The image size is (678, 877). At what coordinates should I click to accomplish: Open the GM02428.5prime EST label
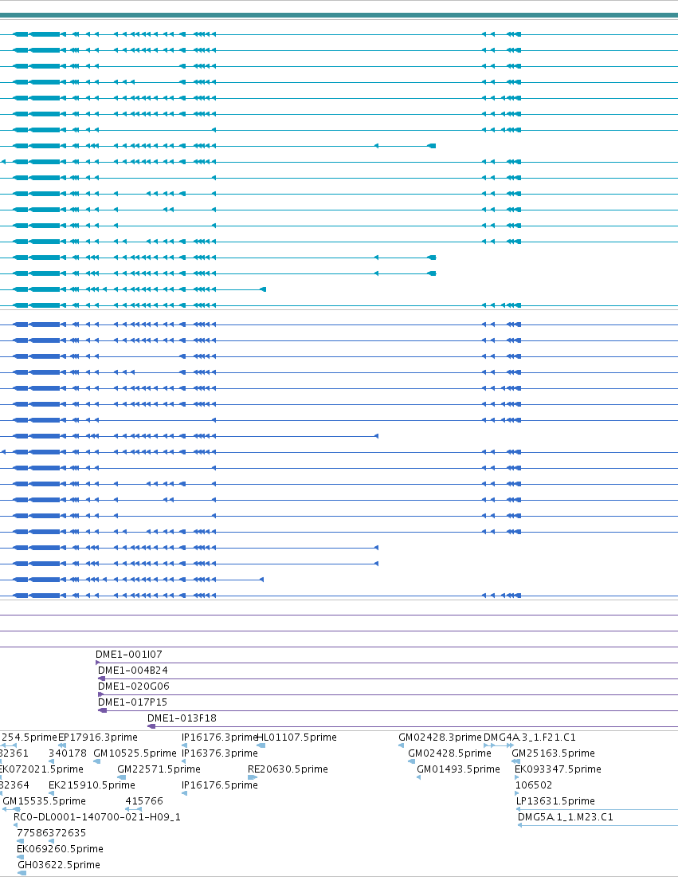coord(449,753)
